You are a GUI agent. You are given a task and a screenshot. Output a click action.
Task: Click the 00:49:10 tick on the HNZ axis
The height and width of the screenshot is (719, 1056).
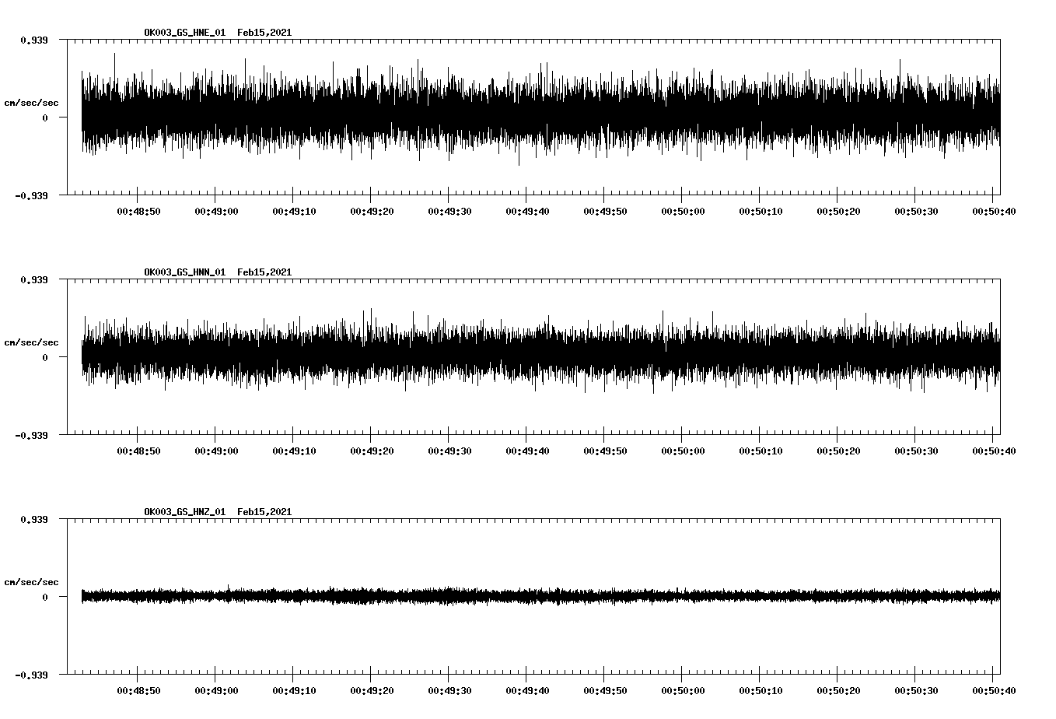[x=295, y=689]
